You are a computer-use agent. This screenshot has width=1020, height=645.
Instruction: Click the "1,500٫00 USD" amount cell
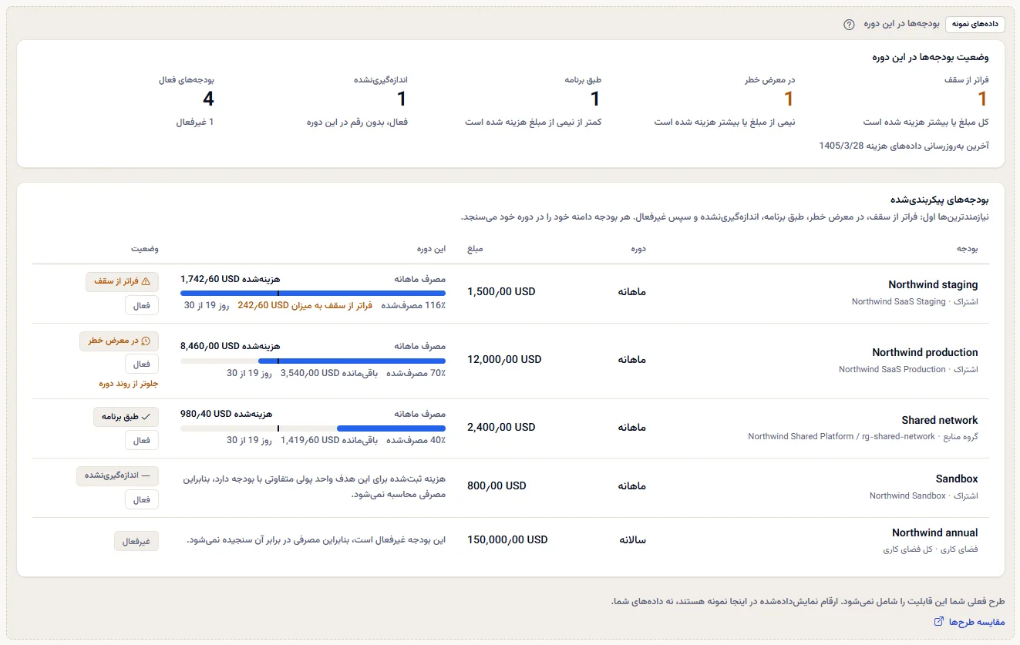(501, 292)
